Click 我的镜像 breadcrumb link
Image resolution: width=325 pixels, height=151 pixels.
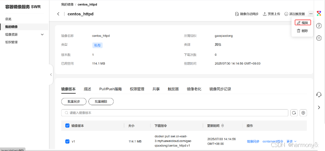tap(67, 4)
